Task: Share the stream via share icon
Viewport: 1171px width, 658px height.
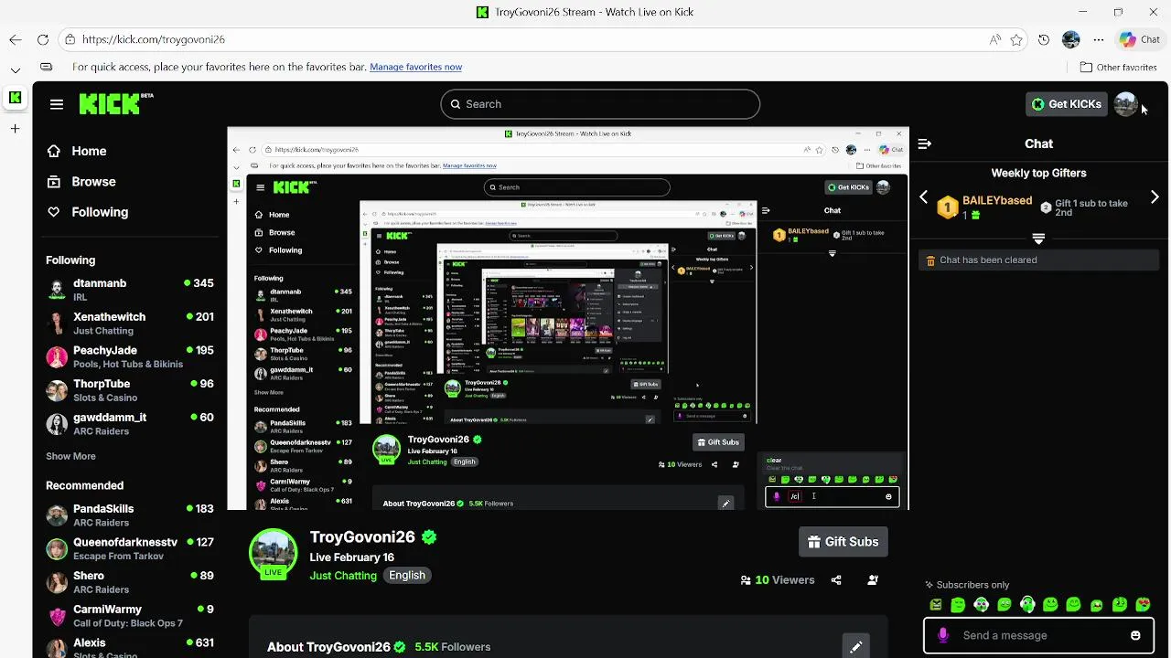Action: point(836,579)
